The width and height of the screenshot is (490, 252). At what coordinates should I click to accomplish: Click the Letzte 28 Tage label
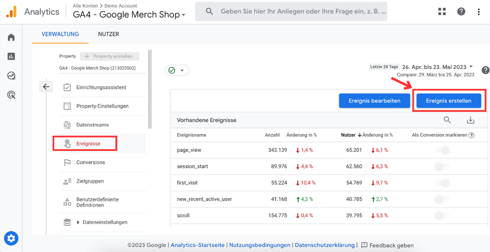[x=384, y=67]
